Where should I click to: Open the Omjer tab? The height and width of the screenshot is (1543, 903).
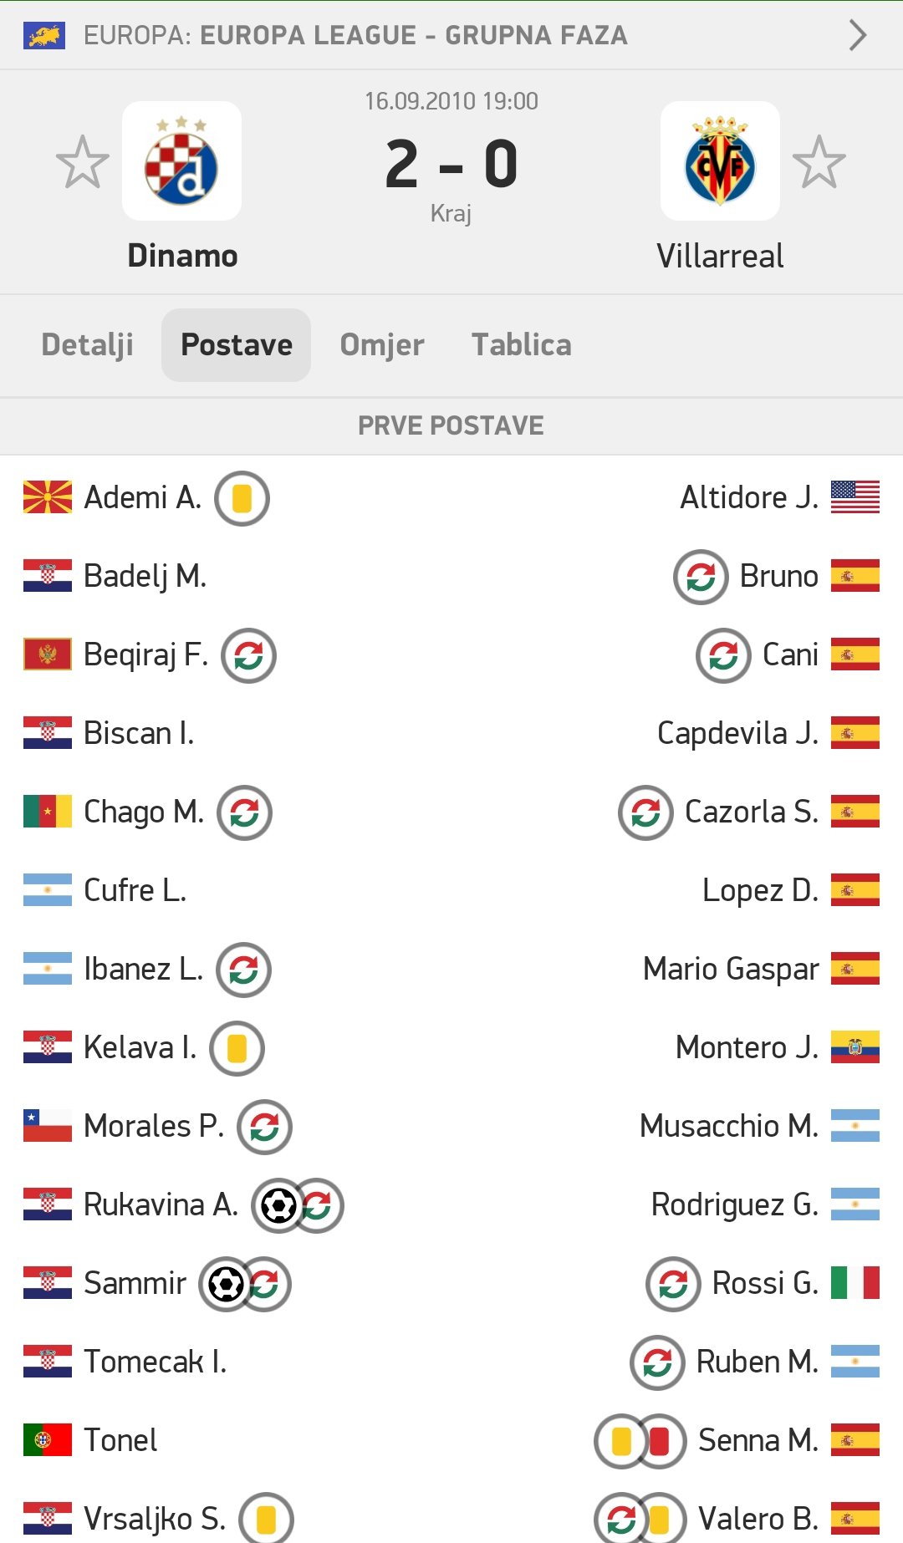pos(382,345)
